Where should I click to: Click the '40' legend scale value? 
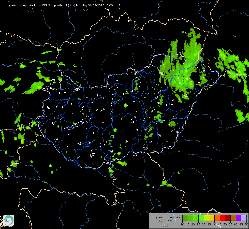214,224
